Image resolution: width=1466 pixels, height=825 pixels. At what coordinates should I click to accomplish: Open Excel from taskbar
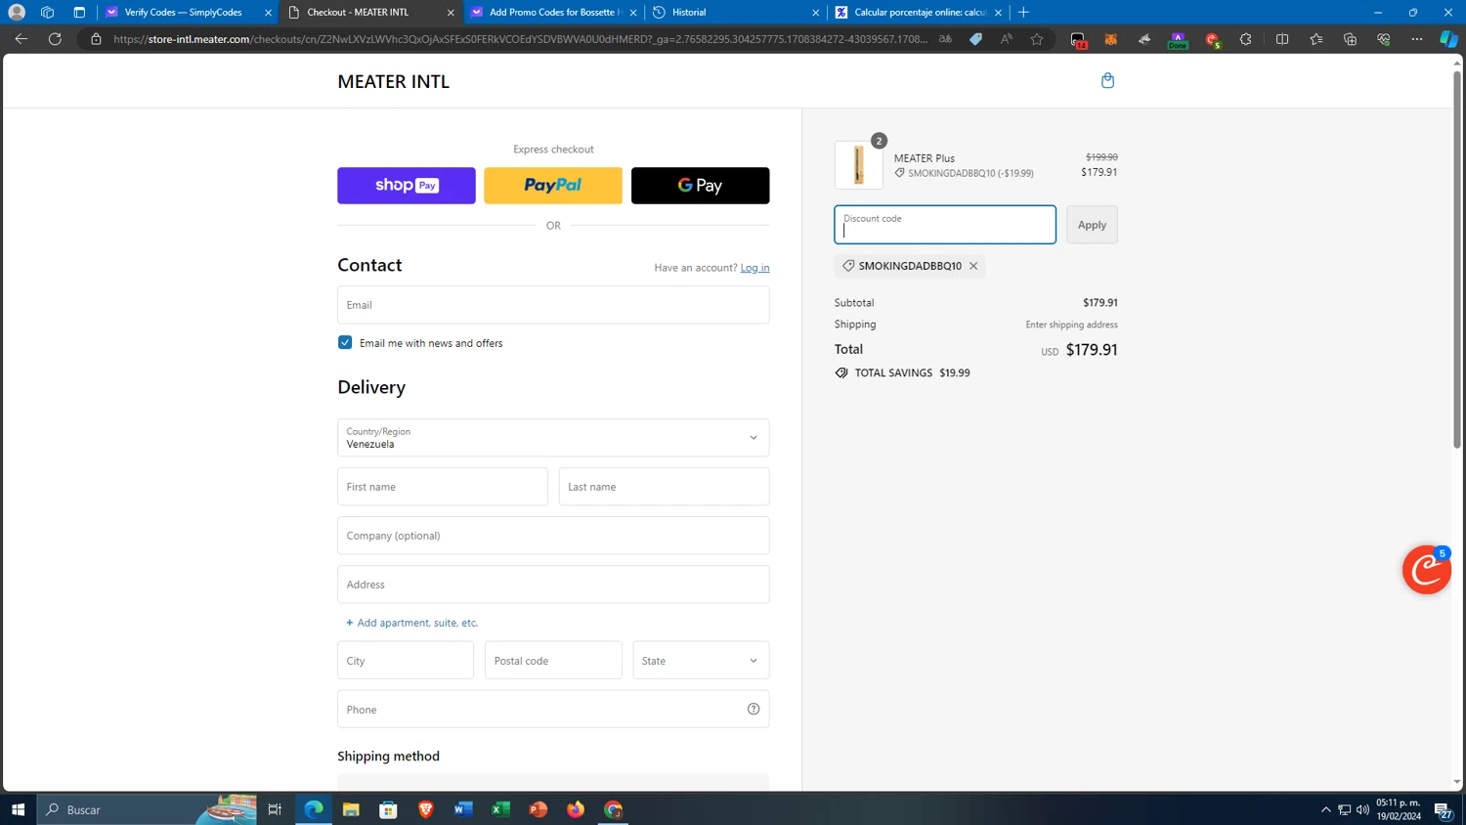[500, 809]
